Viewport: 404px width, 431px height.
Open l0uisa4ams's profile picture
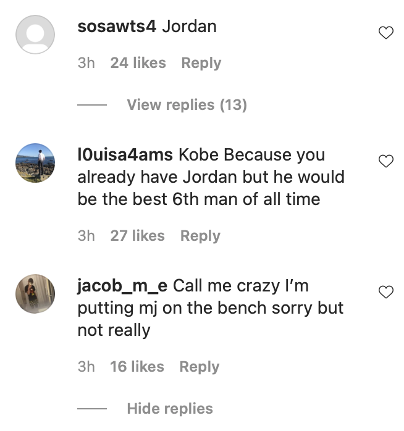(x=35, y=163)
